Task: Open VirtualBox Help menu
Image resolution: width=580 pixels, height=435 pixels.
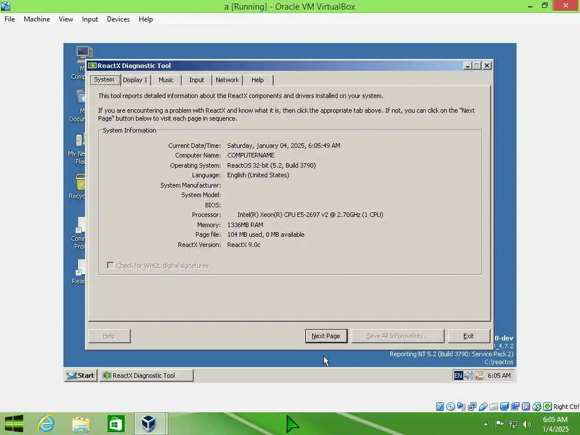Action: click(146, 19)
